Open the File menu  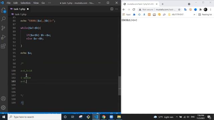(x=9, y=3)
